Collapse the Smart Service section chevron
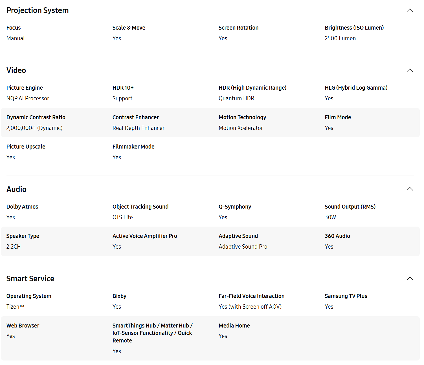 pos(410,279)
